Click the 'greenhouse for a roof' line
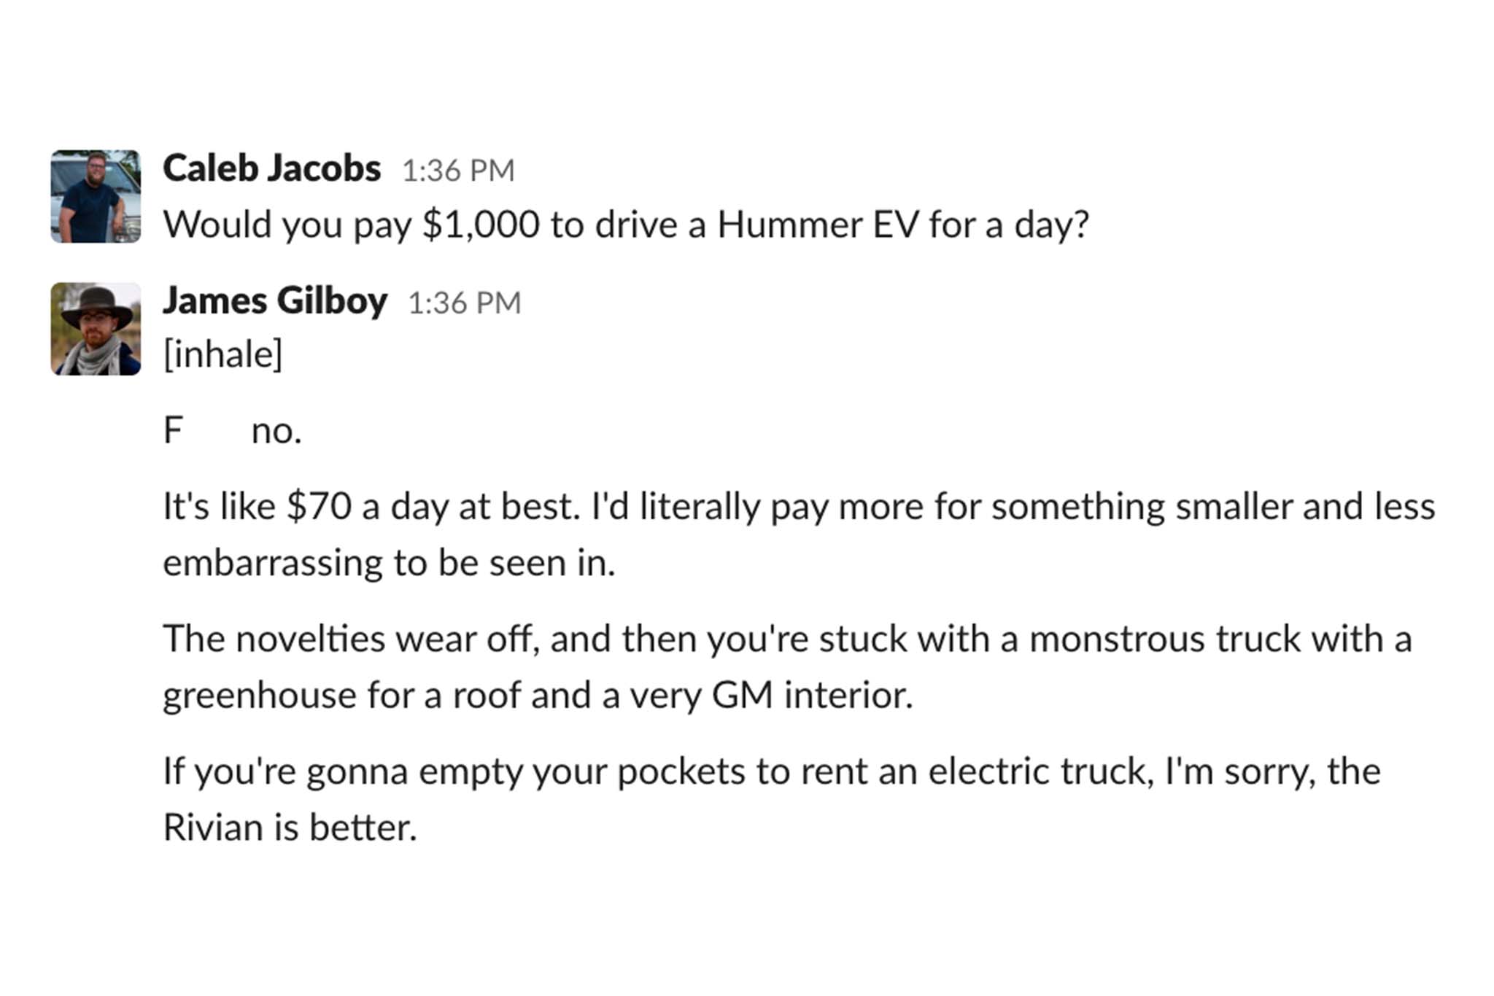This screenshot has width=1494, height=996. 537,695
